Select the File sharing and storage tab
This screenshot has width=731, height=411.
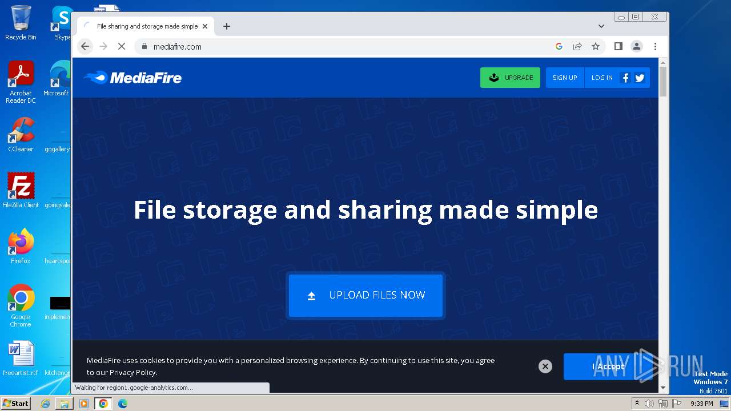[x=146, y=26]
